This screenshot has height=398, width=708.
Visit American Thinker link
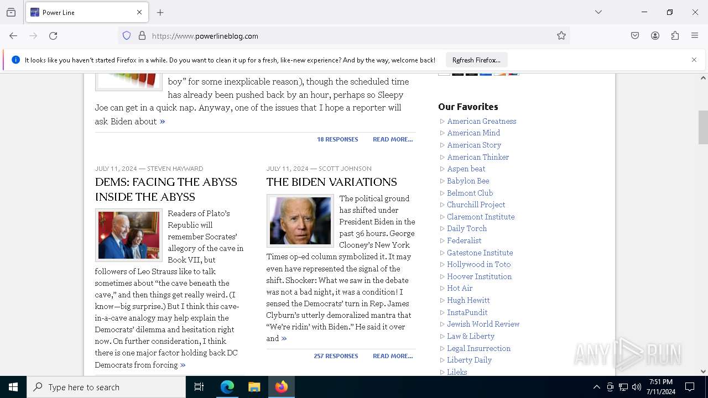click(x=478, y=157)
